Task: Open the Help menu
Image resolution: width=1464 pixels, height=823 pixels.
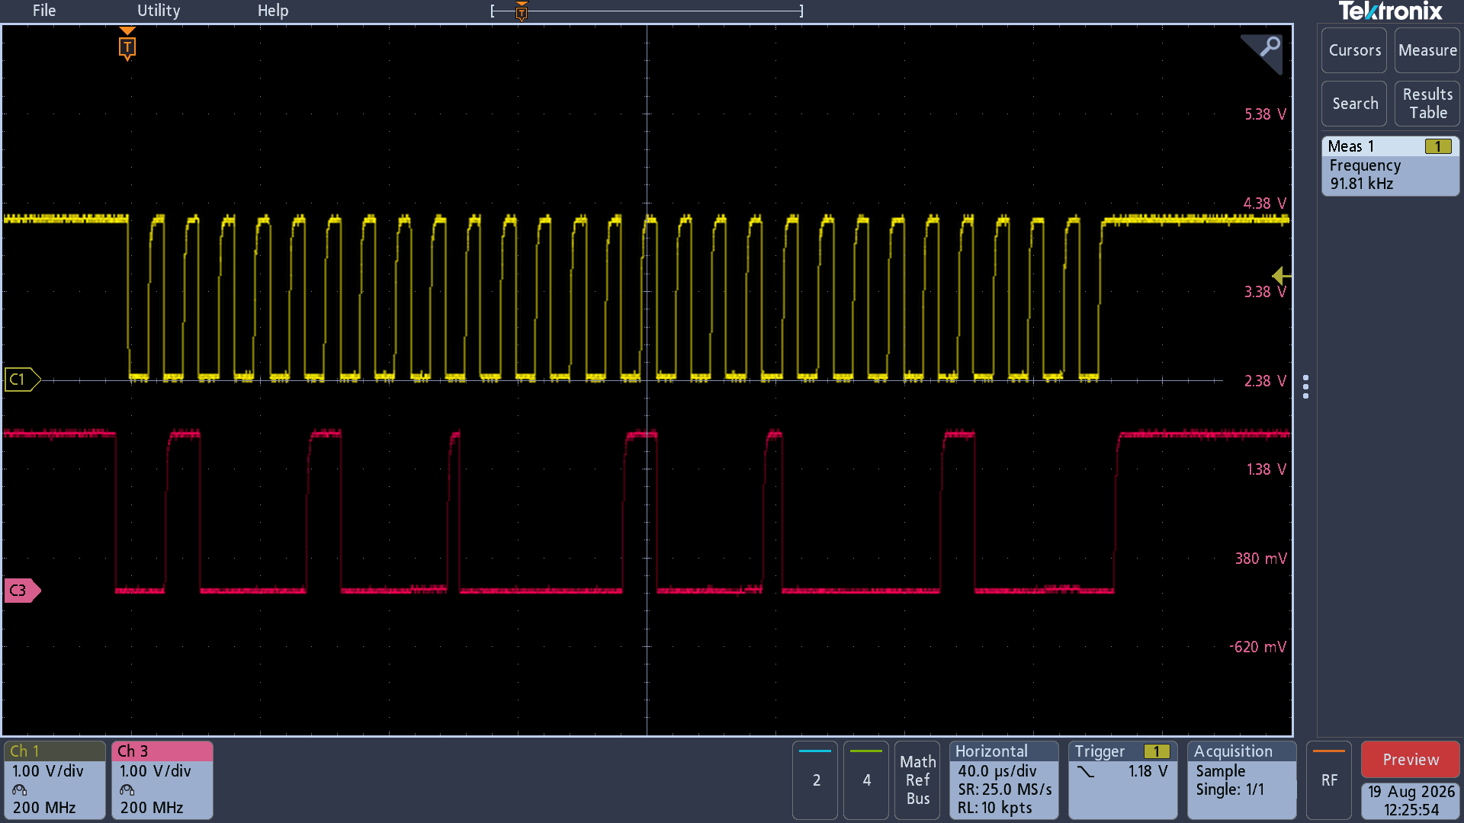Action: click(272, 11)
